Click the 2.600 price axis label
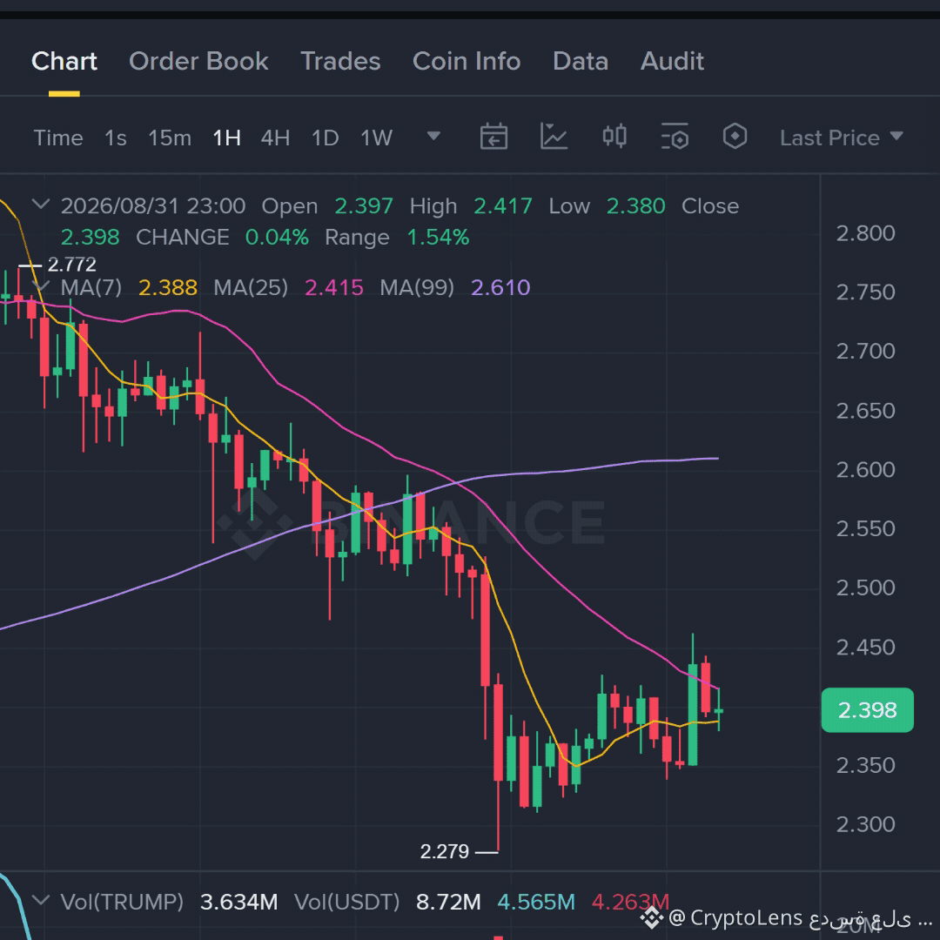This screenshot has height=940, width=940. 866,469
